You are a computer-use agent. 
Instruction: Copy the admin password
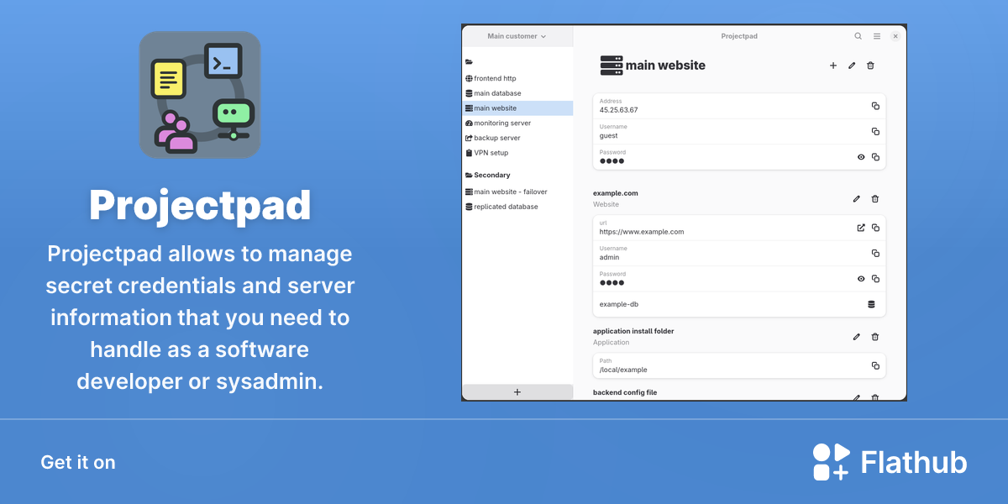(875, 279)
